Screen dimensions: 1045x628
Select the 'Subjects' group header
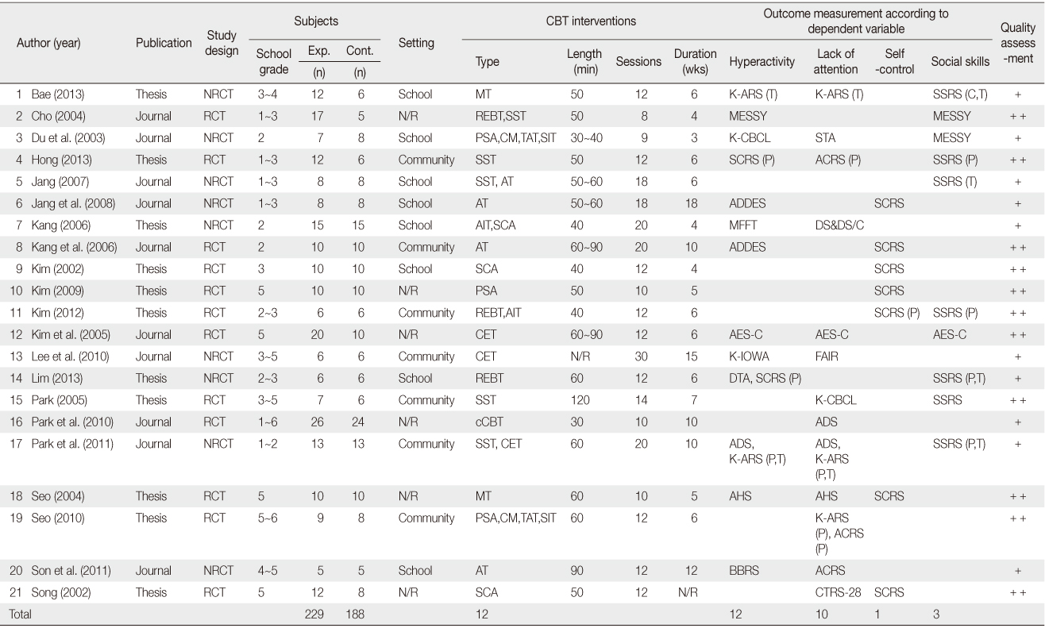tap(314, 21)
